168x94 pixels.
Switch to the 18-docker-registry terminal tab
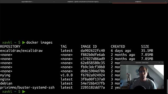(83, 2)
